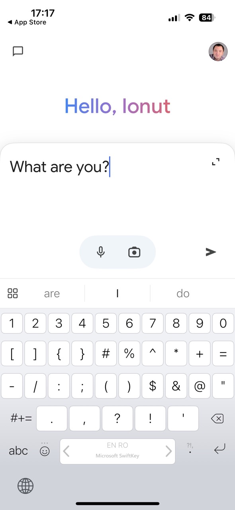Toggle the #+= additional symbols layout

tap(21, 418)
